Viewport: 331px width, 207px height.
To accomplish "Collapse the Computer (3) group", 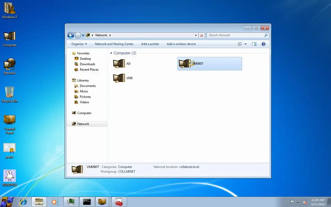I will pos(111,53).
